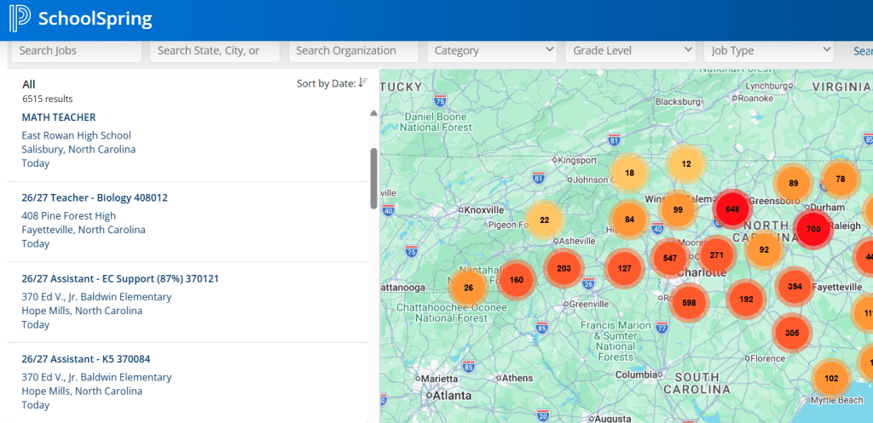Open the Grade Level dropdown
The image size is (873, 423).
[631, 51]
